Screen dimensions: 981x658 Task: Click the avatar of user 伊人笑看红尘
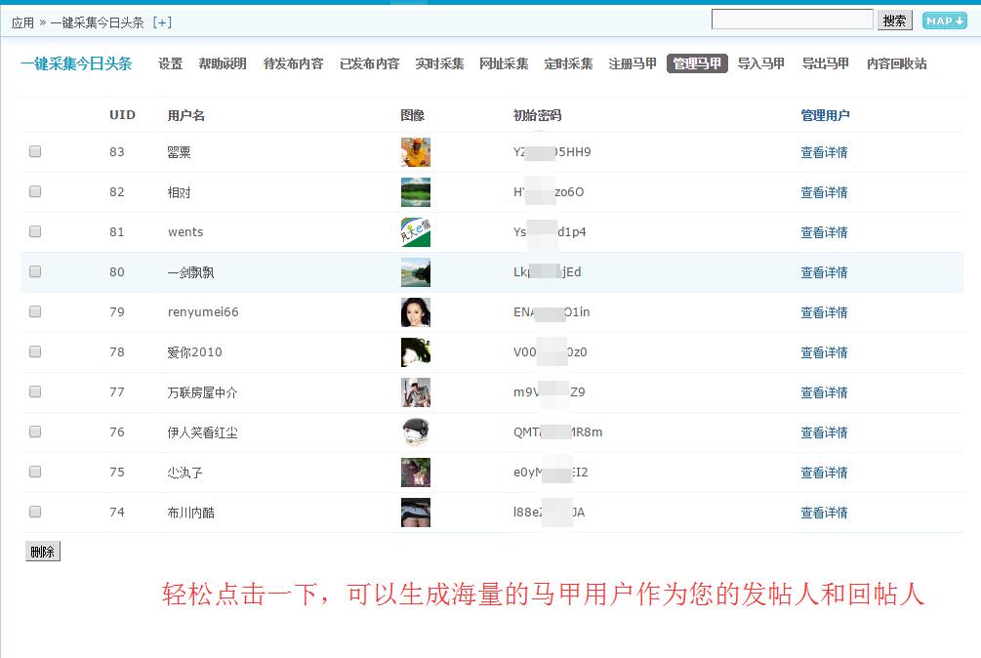tap(415, 432)
